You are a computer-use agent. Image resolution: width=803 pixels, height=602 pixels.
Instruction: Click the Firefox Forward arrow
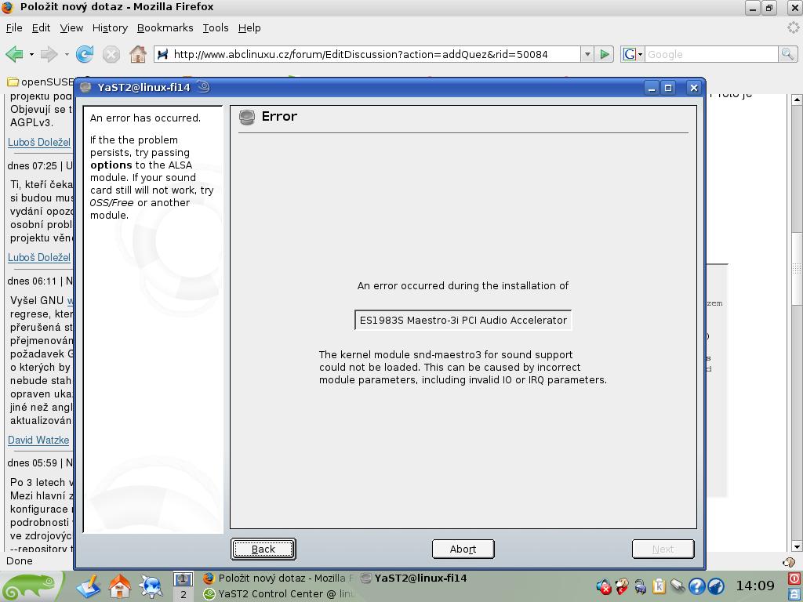(x=49, y=54)
